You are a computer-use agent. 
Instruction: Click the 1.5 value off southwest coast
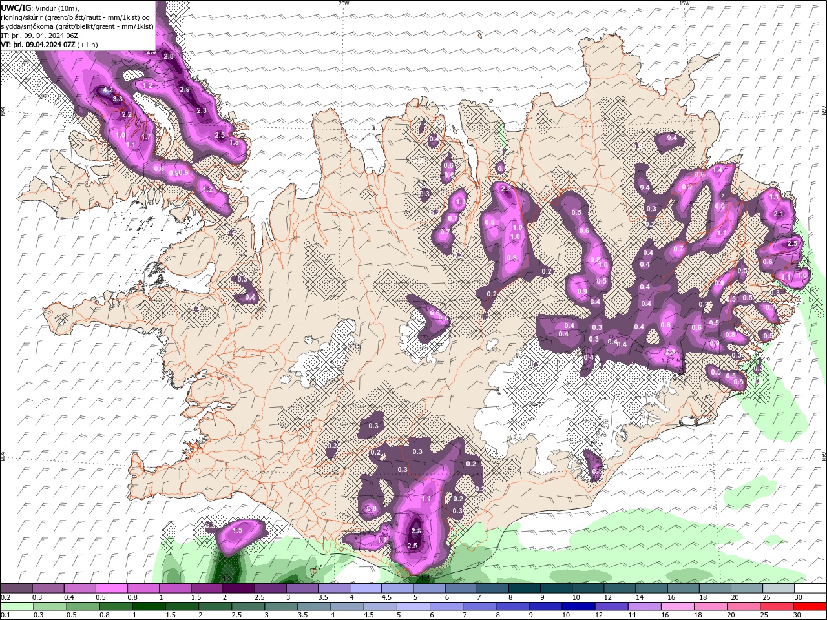pyautogui.click(x=237, y=530)
